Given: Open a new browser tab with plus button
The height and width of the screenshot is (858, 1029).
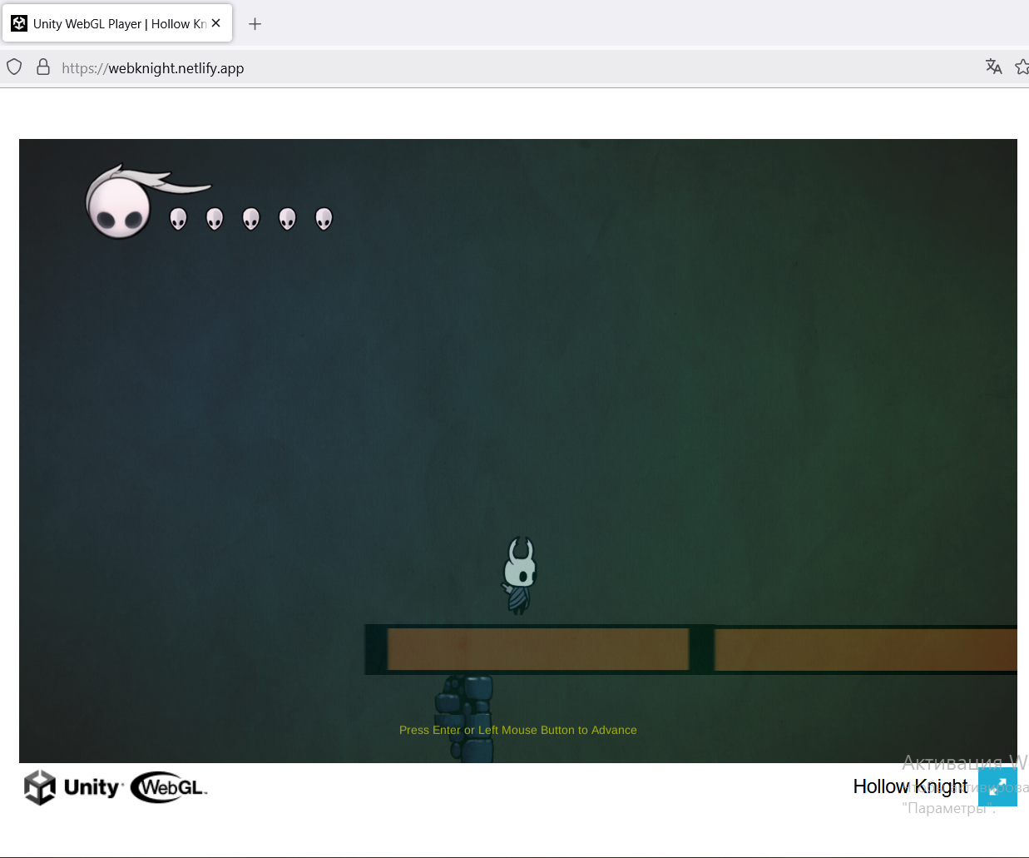Looking at the screenshot, I should click(x=255, y=24).
